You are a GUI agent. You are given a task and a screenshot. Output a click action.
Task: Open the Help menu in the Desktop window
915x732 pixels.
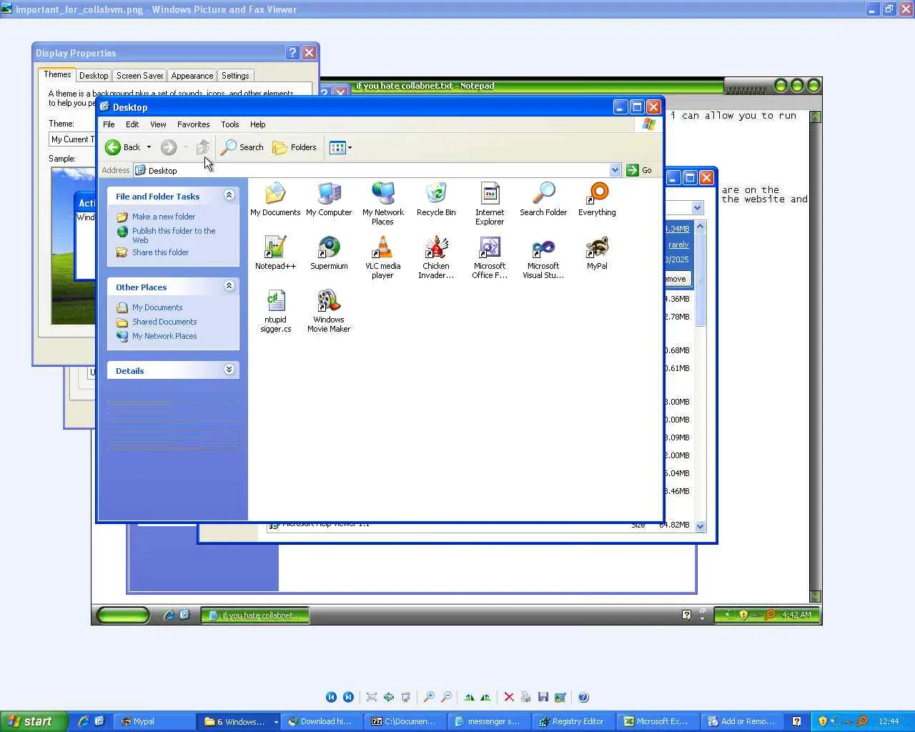coord(258,124)
